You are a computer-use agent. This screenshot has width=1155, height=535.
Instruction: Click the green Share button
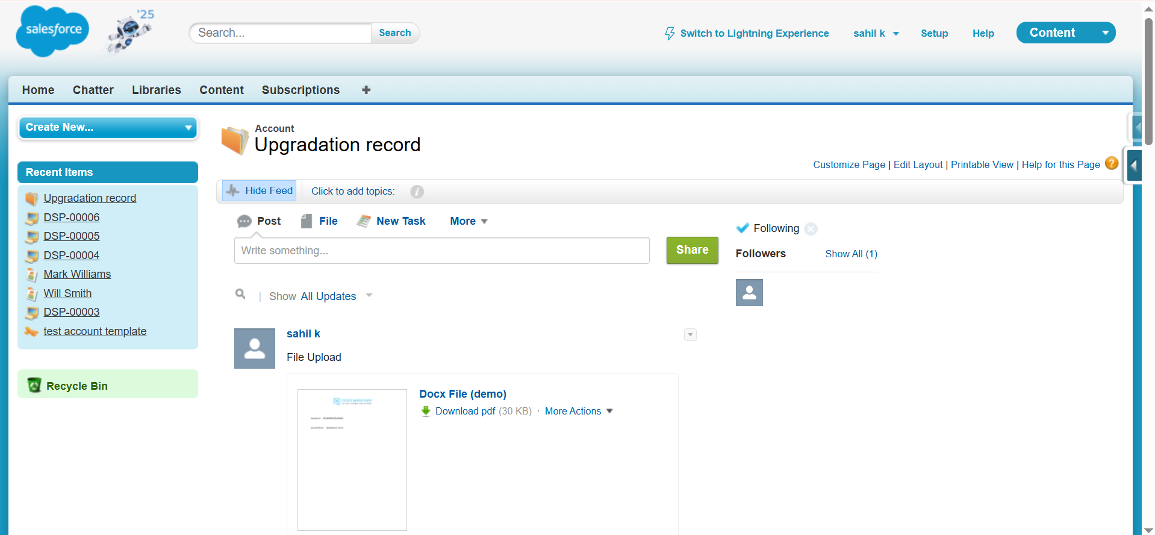pyautogui.click(x=693, y=250)
